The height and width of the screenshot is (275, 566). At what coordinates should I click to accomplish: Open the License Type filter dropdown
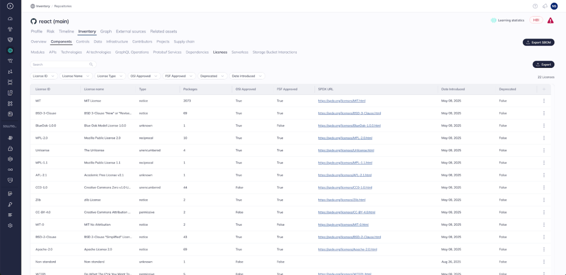109,76
